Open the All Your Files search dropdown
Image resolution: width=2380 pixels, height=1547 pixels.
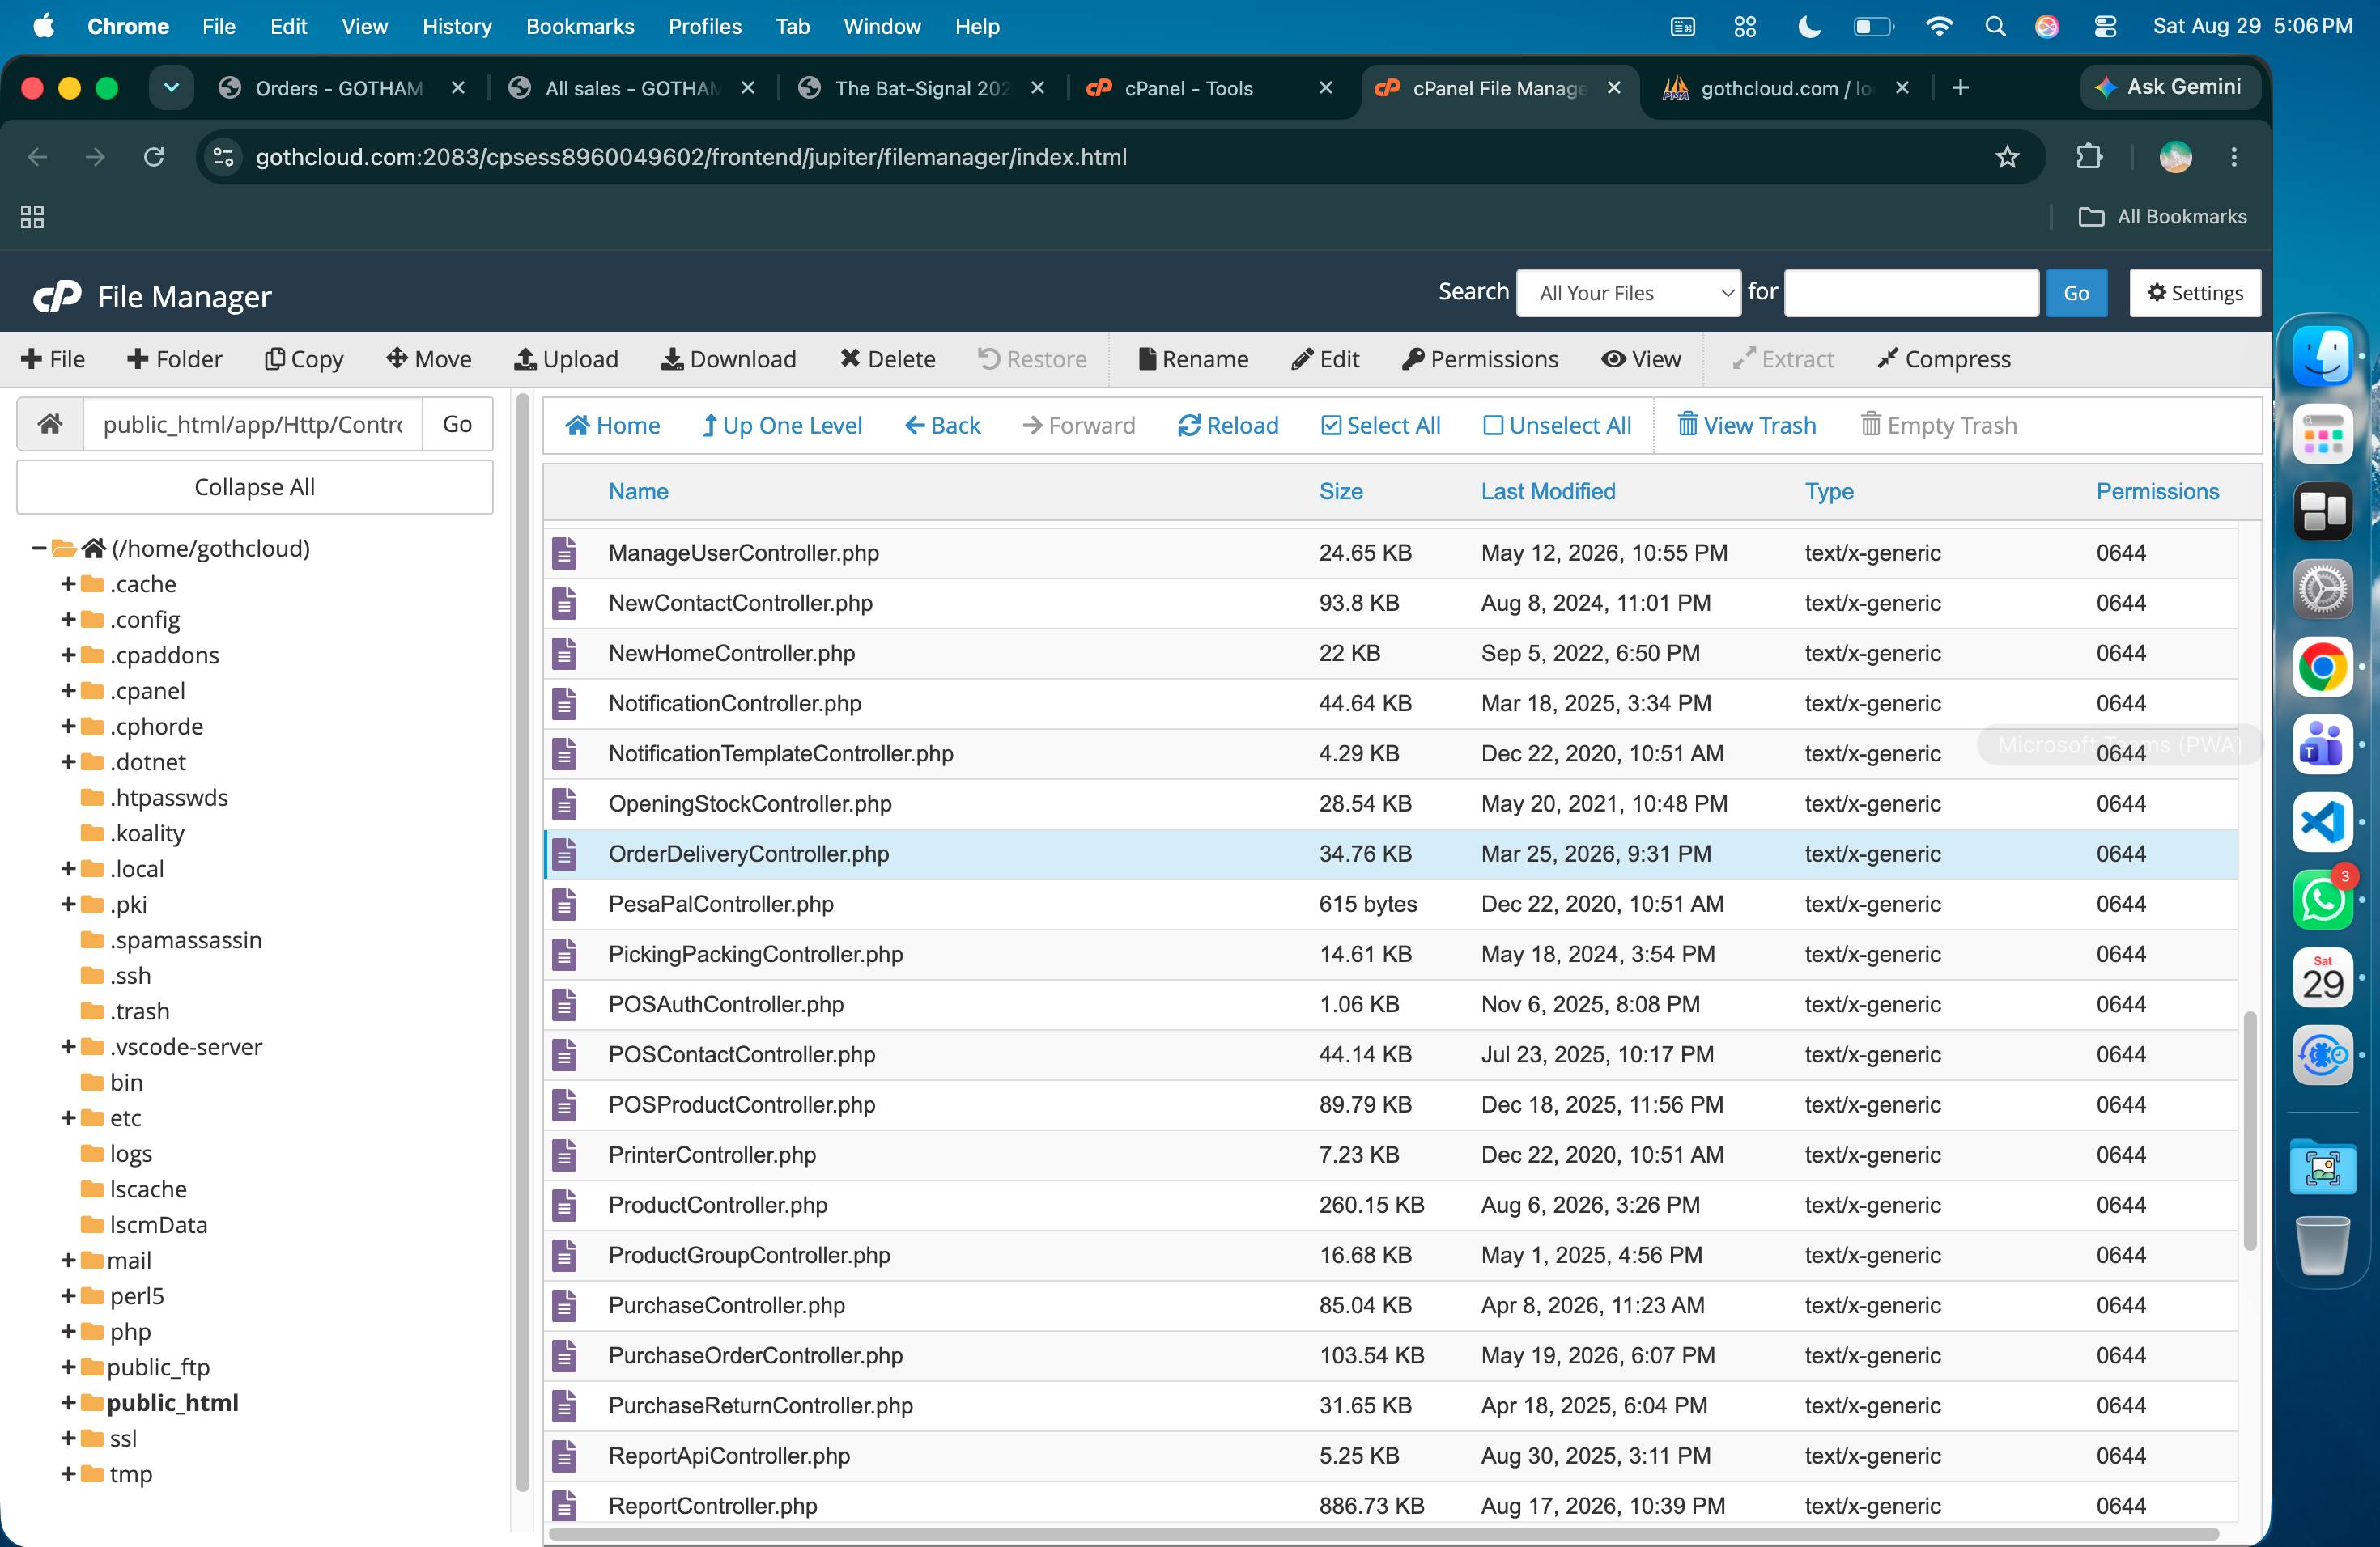[x=1628, y=293]
